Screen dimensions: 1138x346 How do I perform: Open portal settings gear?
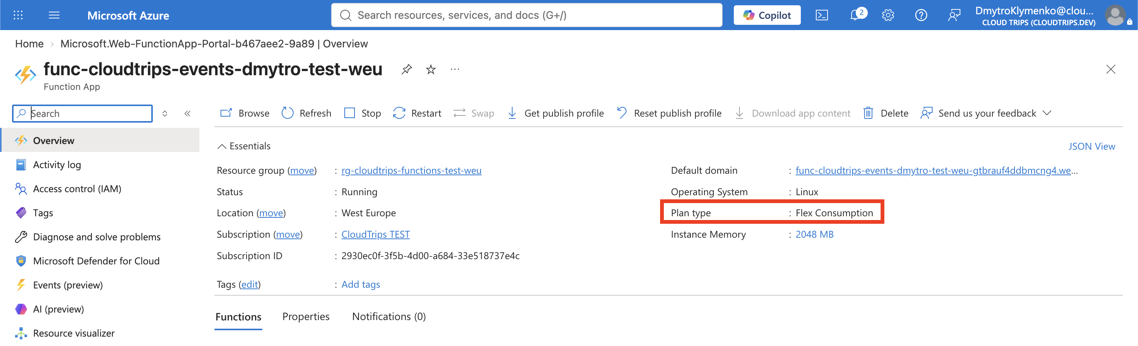tap(888, 15)
